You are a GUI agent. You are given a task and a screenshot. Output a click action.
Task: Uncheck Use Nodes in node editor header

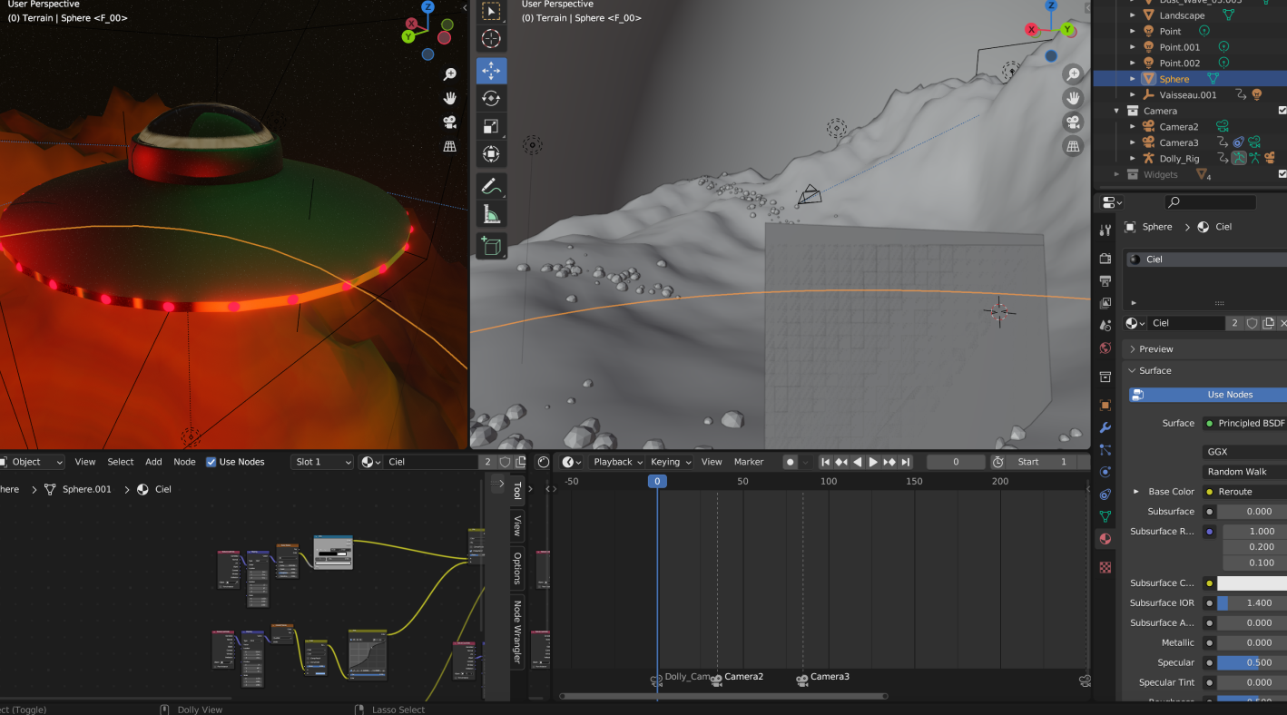pyautogui.click(x=211, y=462)
